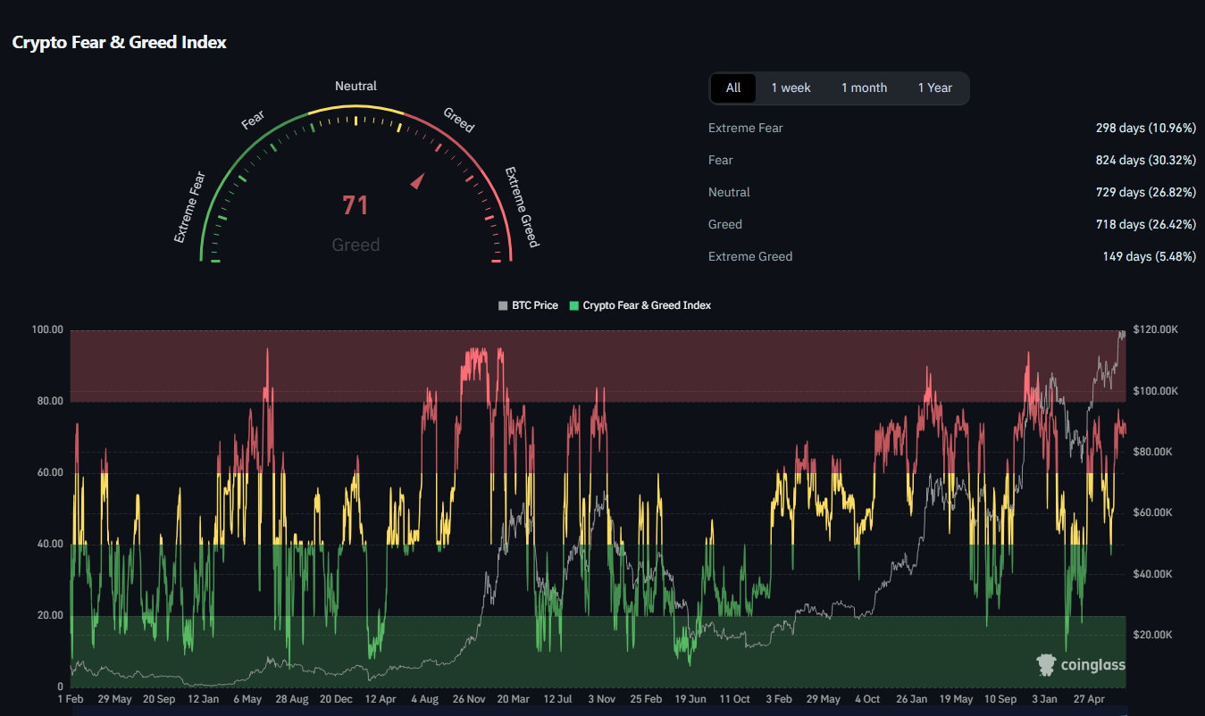
Task: Click the 3 Jan x-axis date
Action: click(1044, 699)
